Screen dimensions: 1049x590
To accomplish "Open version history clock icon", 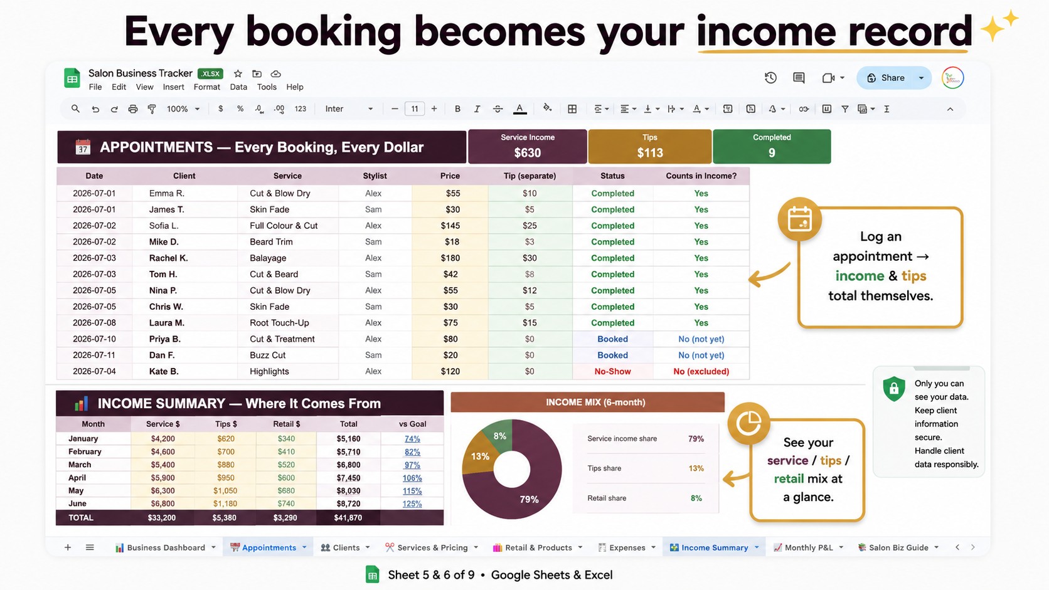I will tap(770, 78).
